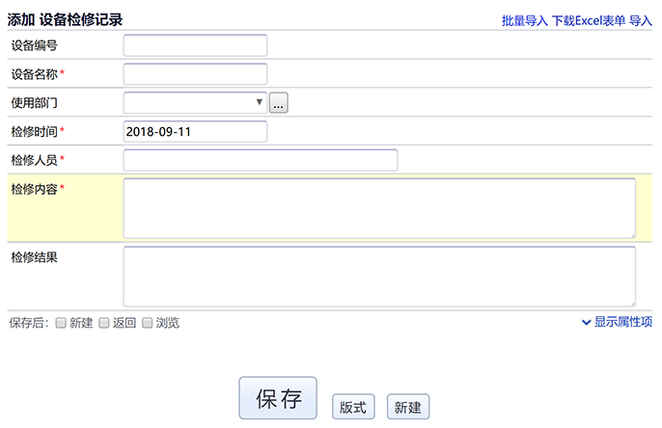Click the 版式 button

click(352, 407)
